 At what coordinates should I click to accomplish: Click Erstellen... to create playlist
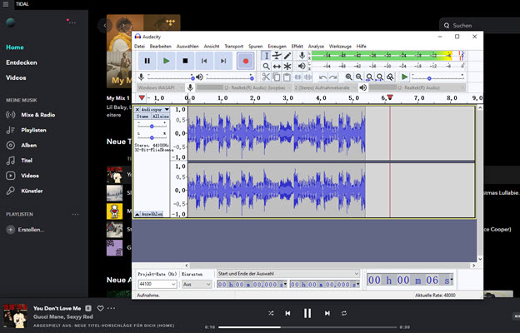coord(25,230)
